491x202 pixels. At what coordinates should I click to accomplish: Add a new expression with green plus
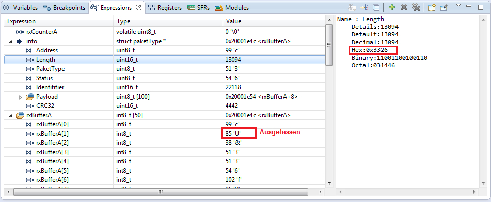[391, 8]
